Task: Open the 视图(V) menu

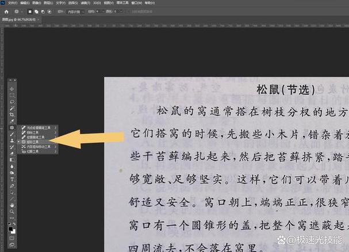Action: [x=109, y=3]
